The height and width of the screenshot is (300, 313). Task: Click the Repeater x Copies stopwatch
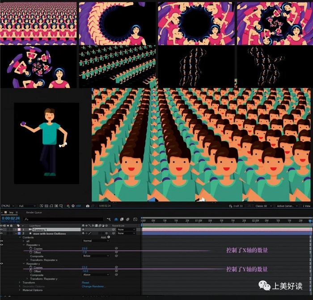click(x=31, y=248)
